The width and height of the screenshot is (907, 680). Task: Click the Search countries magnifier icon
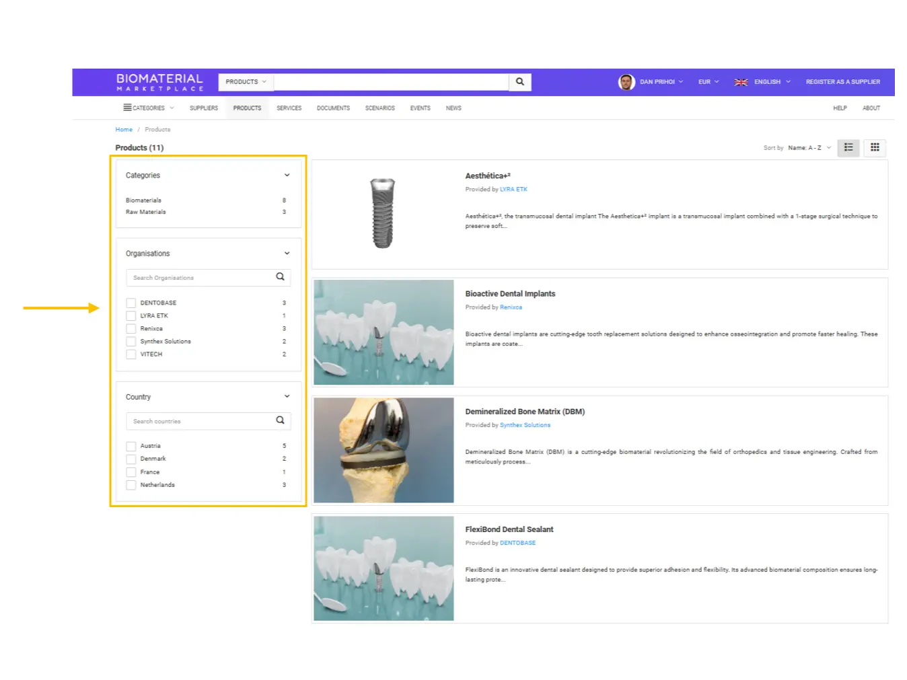point(281,420)
